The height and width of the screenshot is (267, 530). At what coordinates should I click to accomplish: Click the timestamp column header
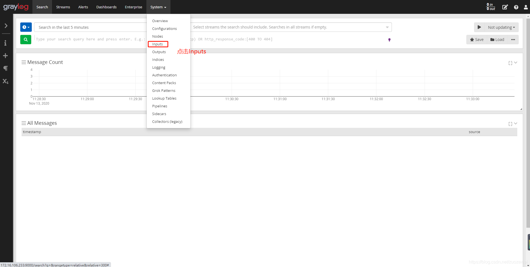pyautogui.click(x=32, y=132)
